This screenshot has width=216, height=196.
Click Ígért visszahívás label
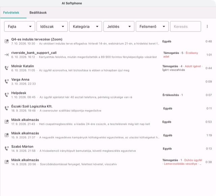pos(173,70)
